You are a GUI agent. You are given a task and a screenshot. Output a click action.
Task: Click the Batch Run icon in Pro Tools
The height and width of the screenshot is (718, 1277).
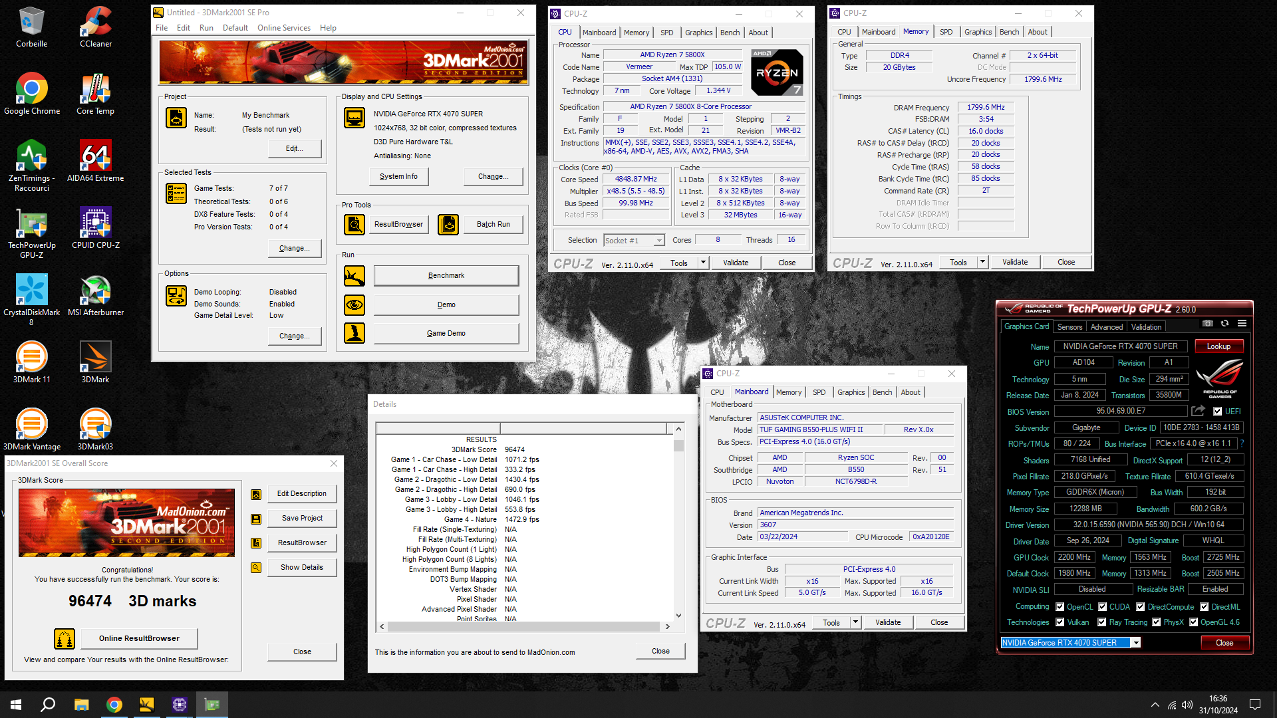tap(448, 225)
